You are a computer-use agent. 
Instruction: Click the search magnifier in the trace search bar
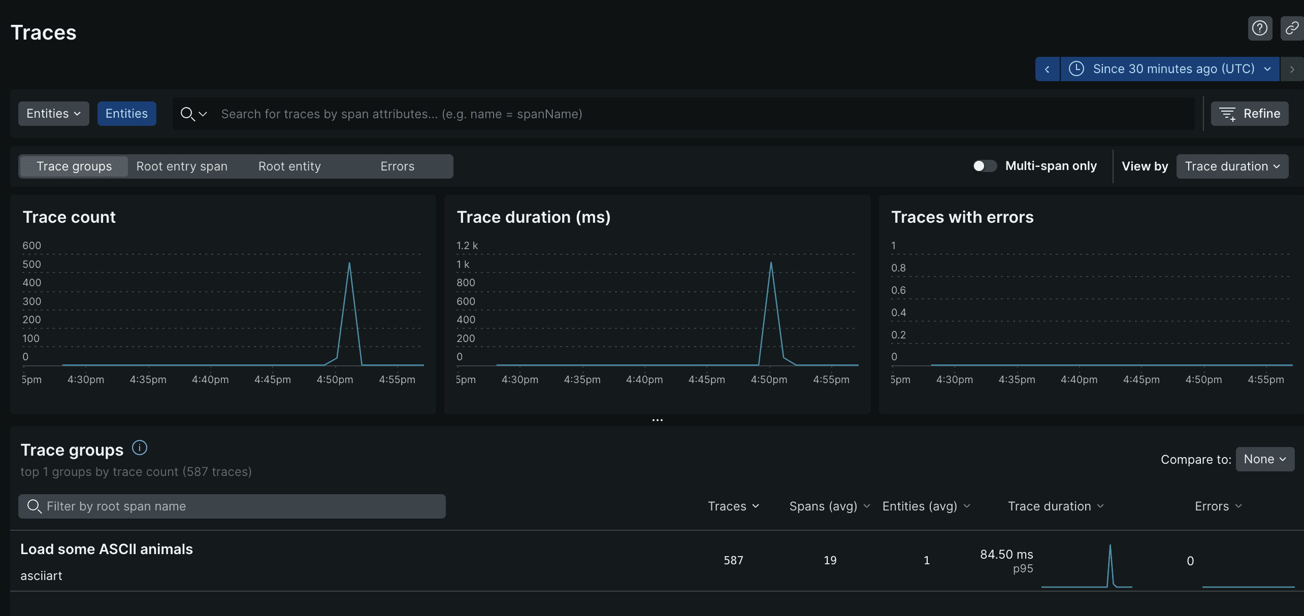[x=187, y=114]
